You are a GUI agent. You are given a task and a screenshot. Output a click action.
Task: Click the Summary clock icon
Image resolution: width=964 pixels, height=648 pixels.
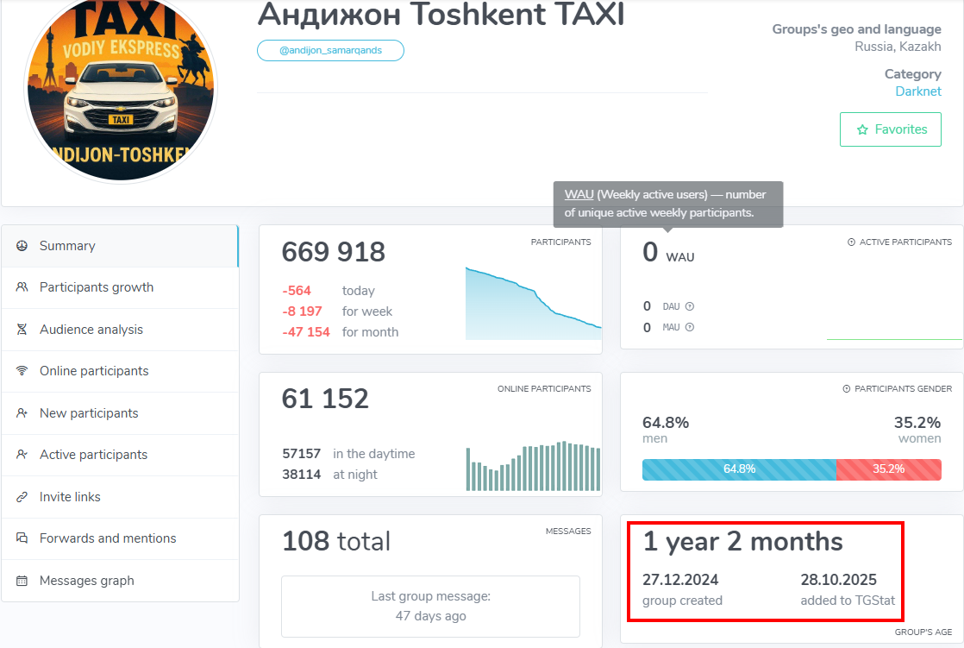tap(22, 245)
